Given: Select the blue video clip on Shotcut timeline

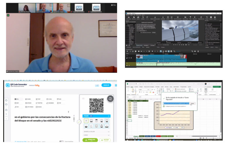Looking at the screenshot, I should tap(161, 58).
